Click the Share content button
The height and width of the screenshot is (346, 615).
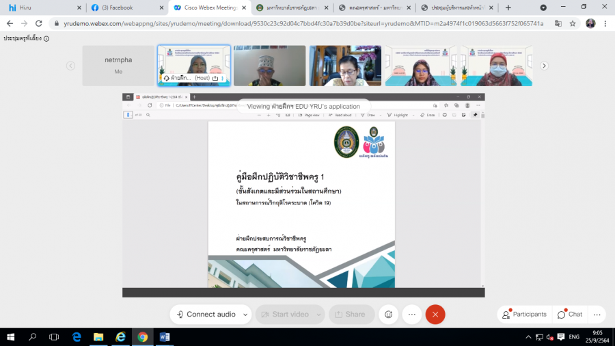click(351, 315)
